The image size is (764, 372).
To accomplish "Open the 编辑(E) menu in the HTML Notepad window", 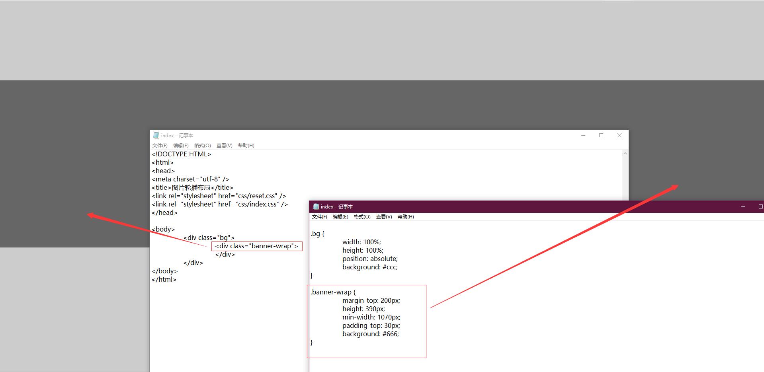I will (181, 146).
